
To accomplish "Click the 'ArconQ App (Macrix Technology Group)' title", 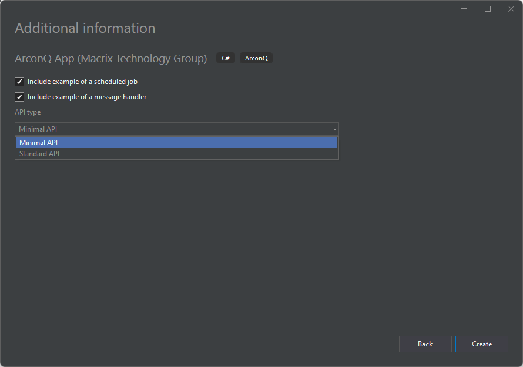I will tap(110, 58).
